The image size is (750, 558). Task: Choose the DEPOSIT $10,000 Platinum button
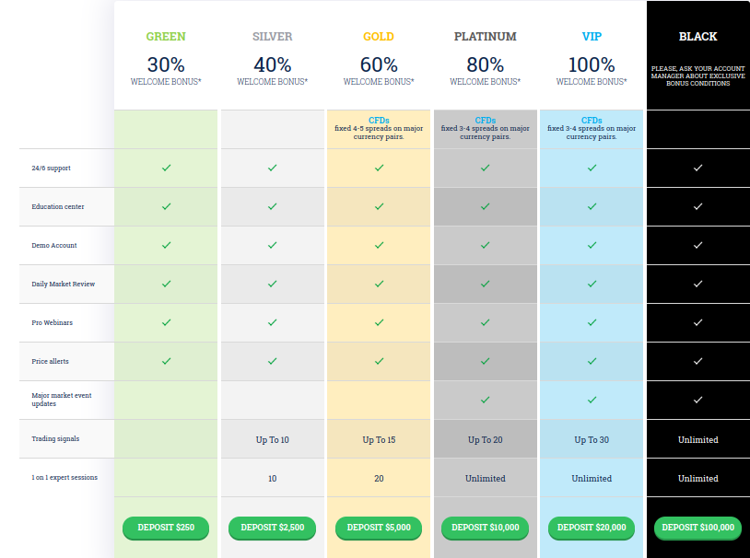click(485, 528)
